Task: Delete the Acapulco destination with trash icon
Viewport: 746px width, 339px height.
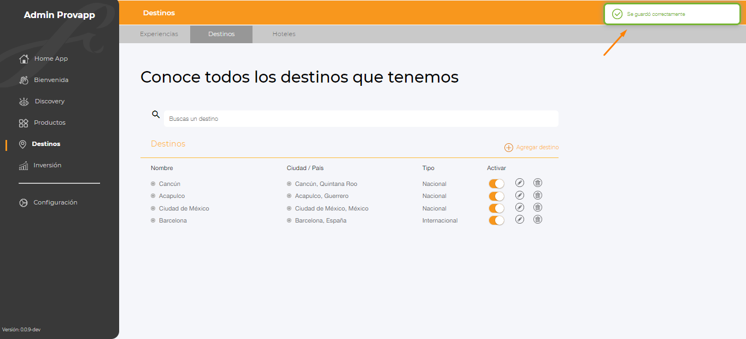Action: [538, 195]
